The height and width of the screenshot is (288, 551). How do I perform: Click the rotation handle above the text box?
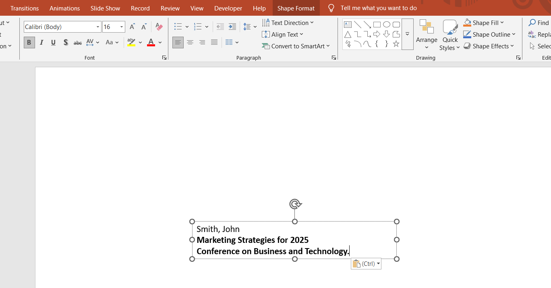coord(295,204)
